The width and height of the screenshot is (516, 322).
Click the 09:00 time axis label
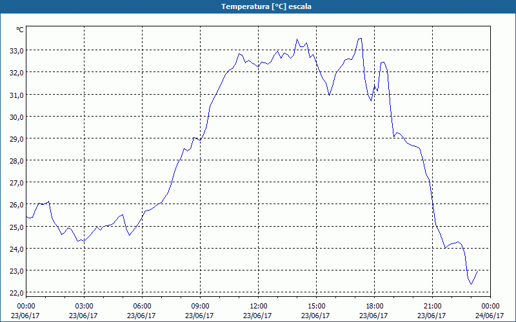[200, 307]
